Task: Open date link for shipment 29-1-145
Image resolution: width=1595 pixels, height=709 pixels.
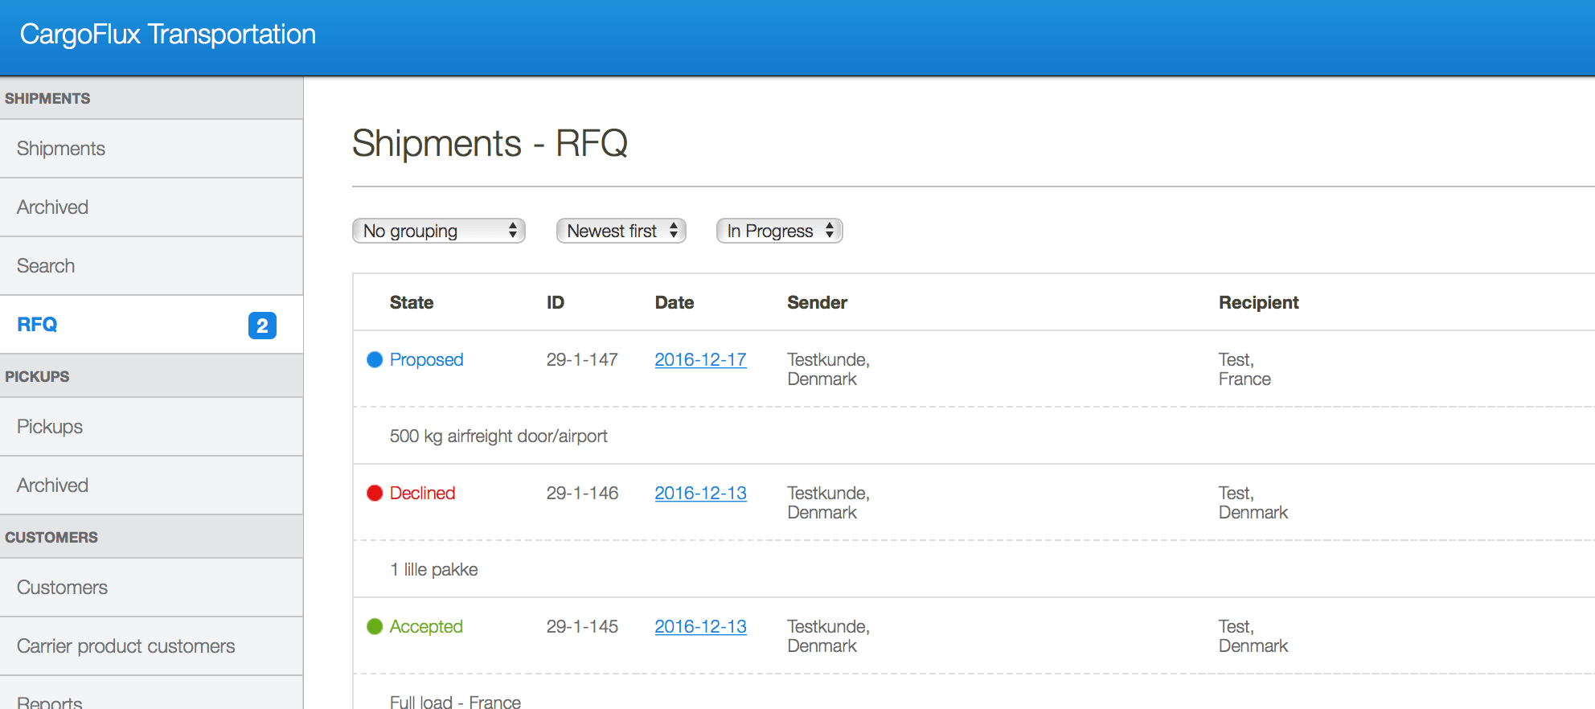Action: [x=700, y=626]
